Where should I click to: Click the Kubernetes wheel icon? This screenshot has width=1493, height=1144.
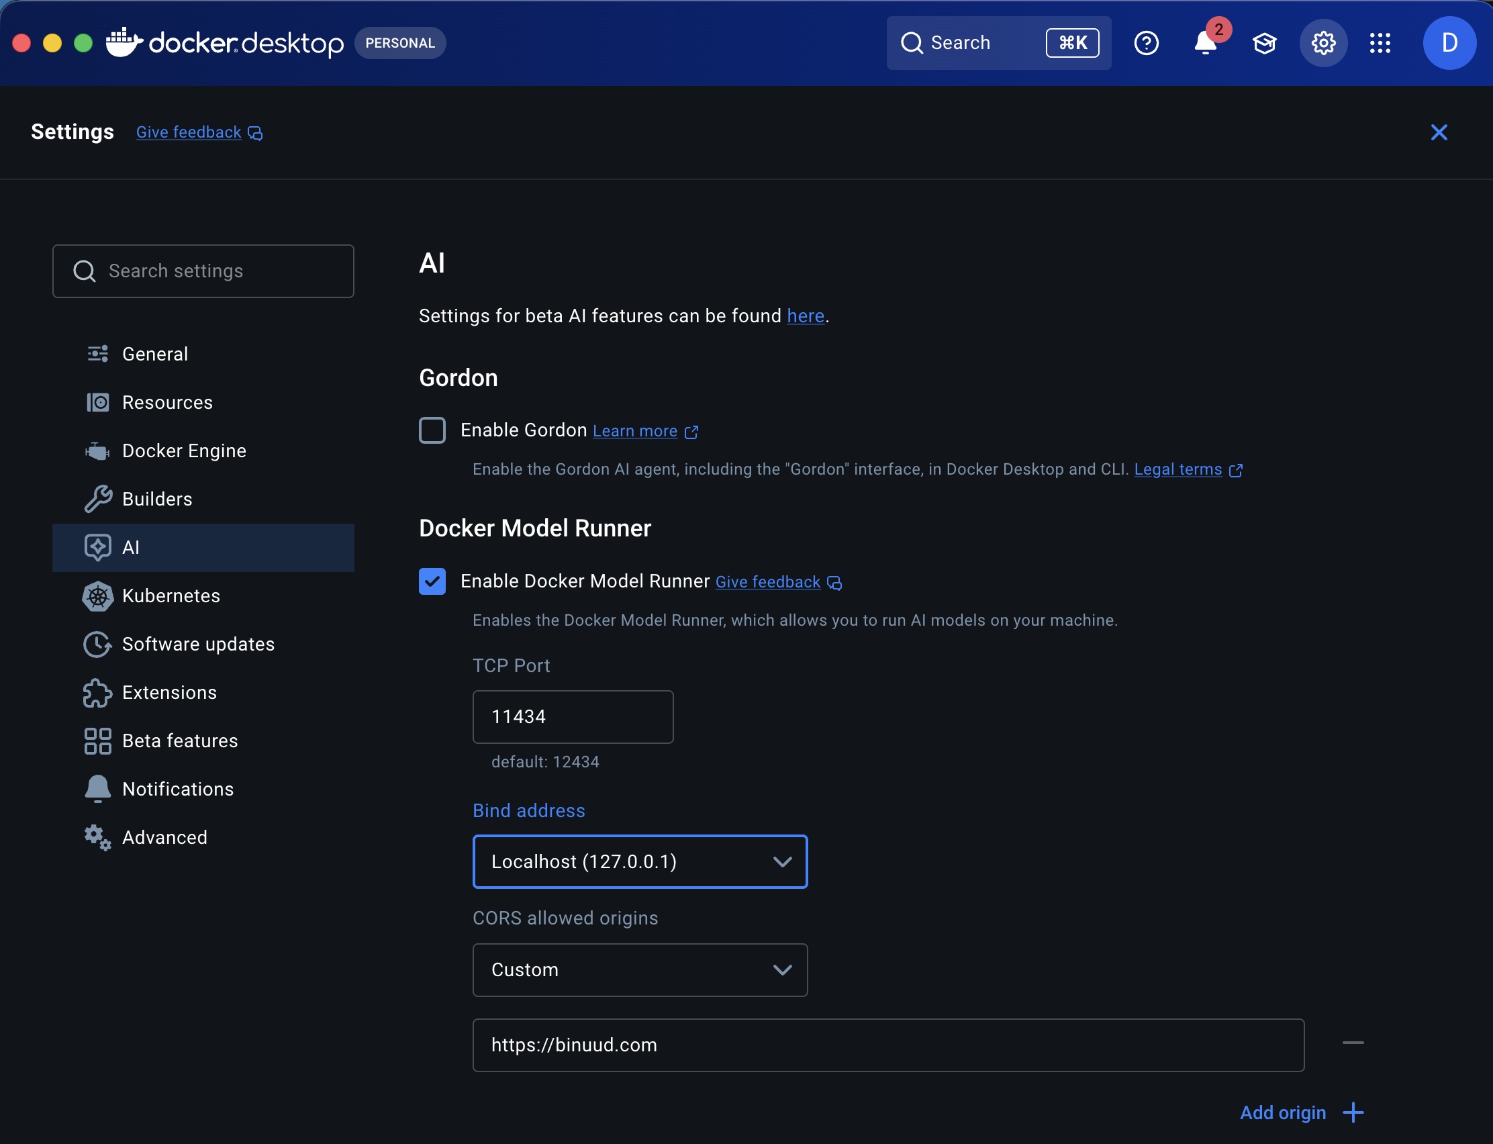point(97,596)
